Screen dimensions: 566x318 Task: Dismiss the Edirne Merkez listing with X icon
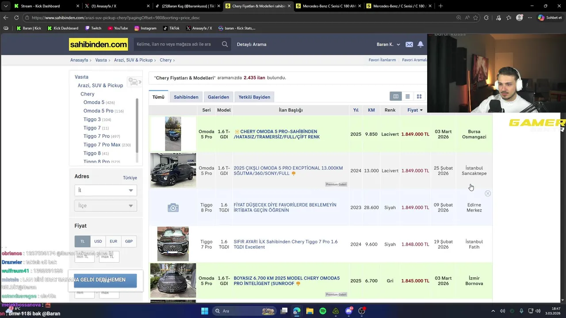488,193
